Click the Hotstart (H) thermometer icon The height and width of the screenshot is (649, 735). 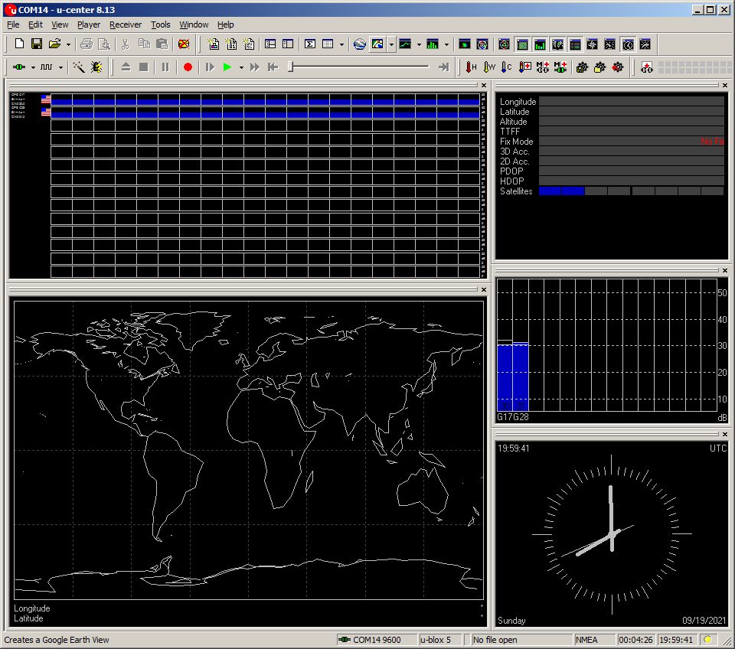[x=471, y=67]
